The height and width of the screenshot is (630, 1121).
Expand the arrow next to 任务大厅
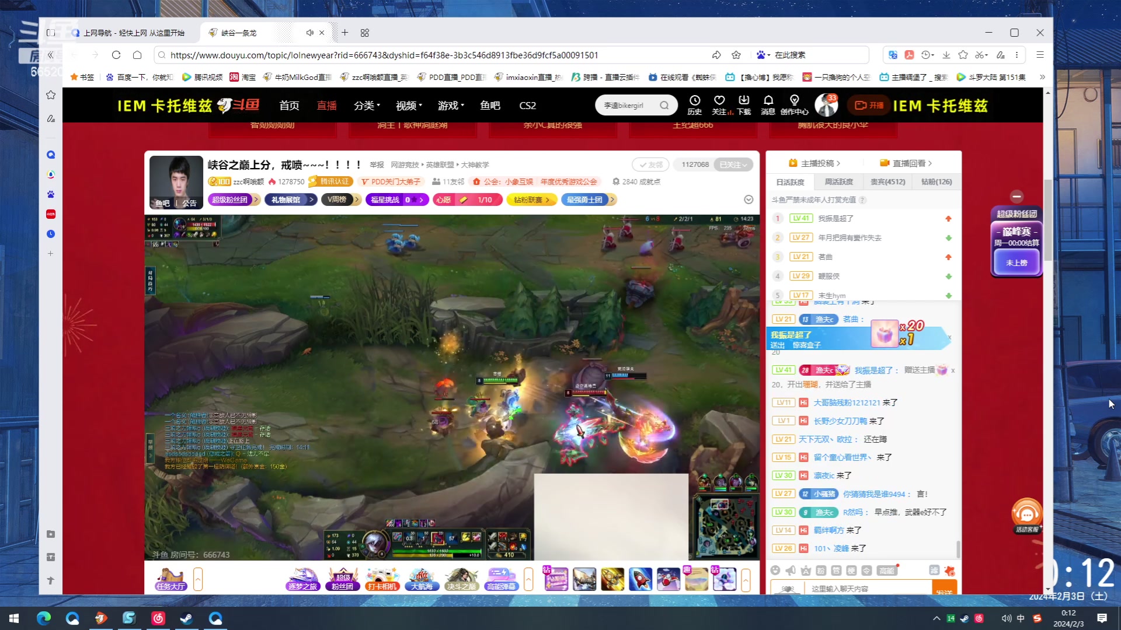coord(198,579)
